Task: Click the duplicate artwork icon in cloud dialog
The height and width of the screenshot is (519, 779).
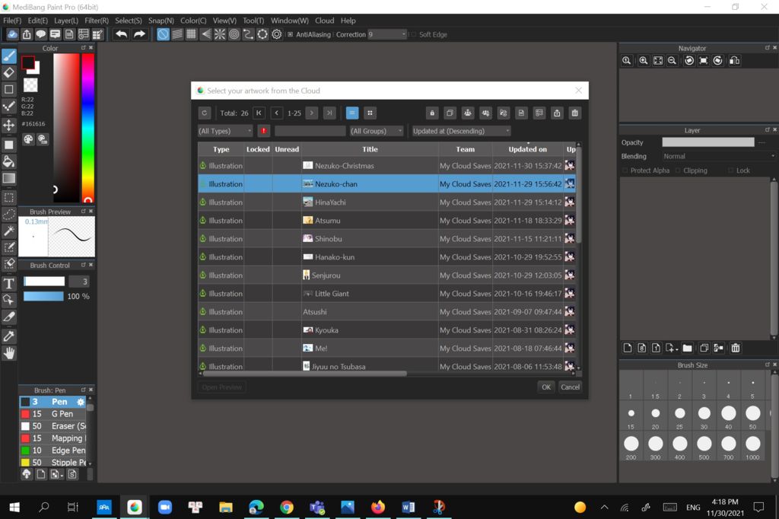Action: [x=450, y=113]
